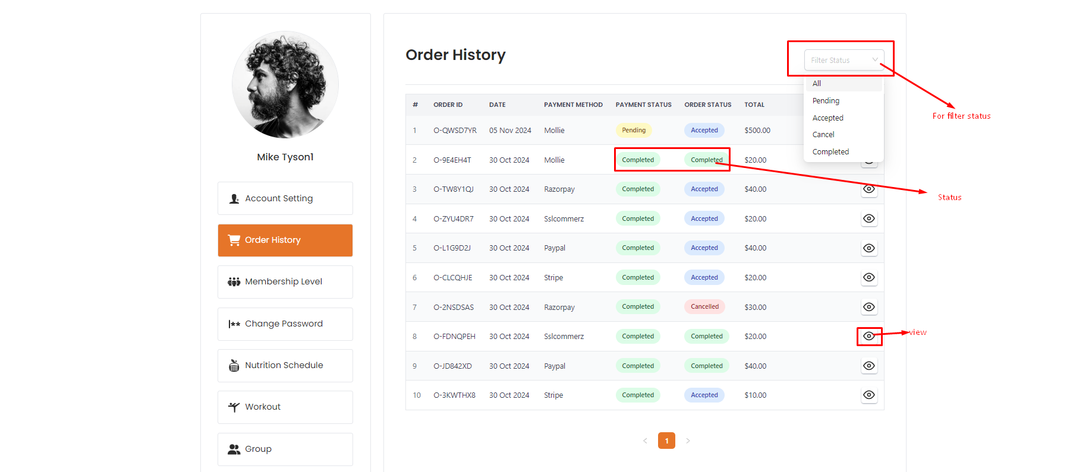Go to next page arrow
Screen dimensions: 1092x472
point(688,441)
